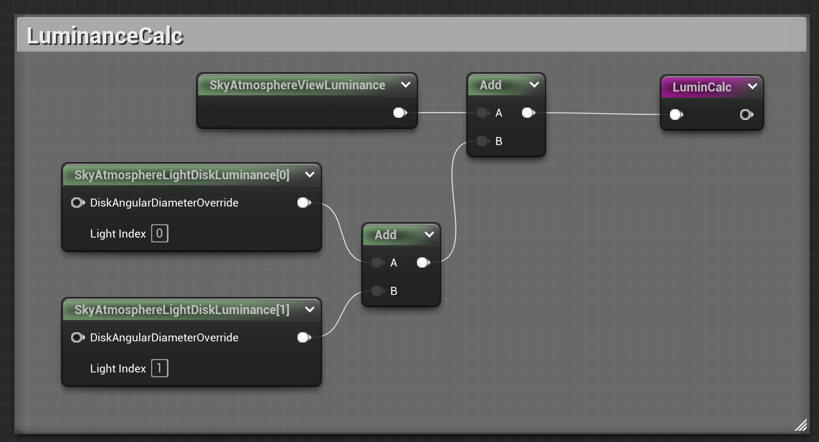Click output pin of lower Add node
819x442 pixels.
tap(423, 262)
